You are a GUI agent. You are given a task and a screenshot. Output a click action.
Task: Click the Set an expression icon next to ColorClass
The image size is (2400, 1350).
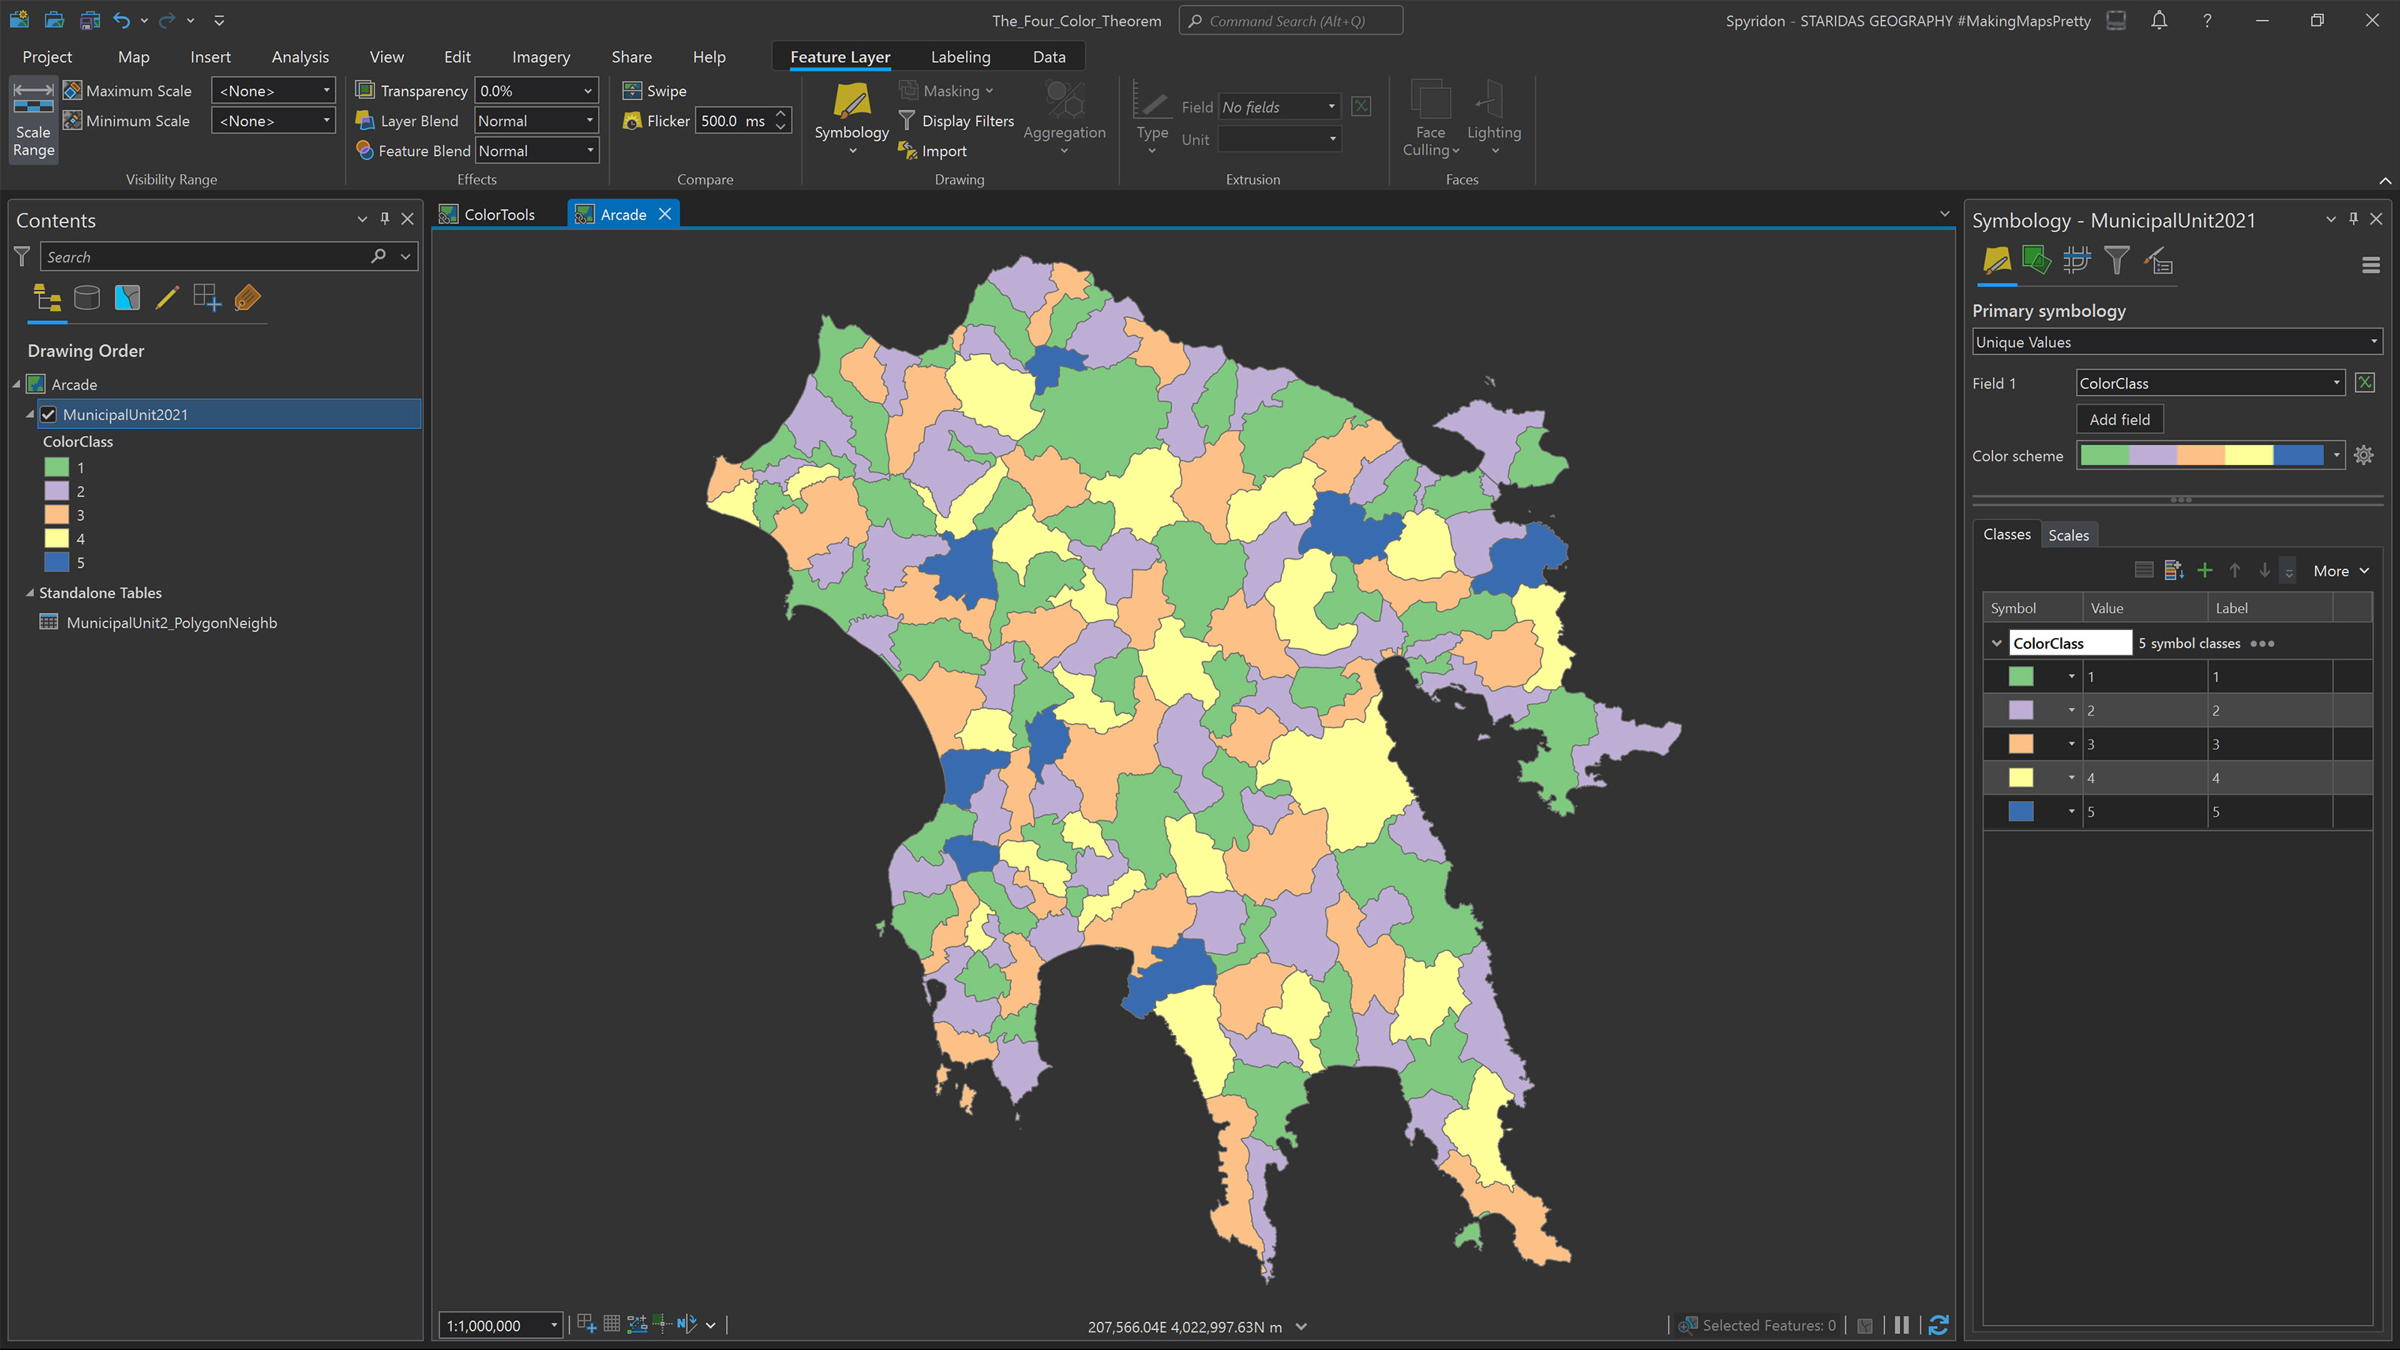coord(2365,382)
